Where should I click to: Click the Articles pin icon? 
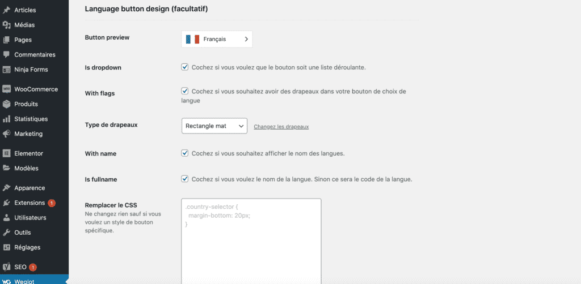(6, 10)
